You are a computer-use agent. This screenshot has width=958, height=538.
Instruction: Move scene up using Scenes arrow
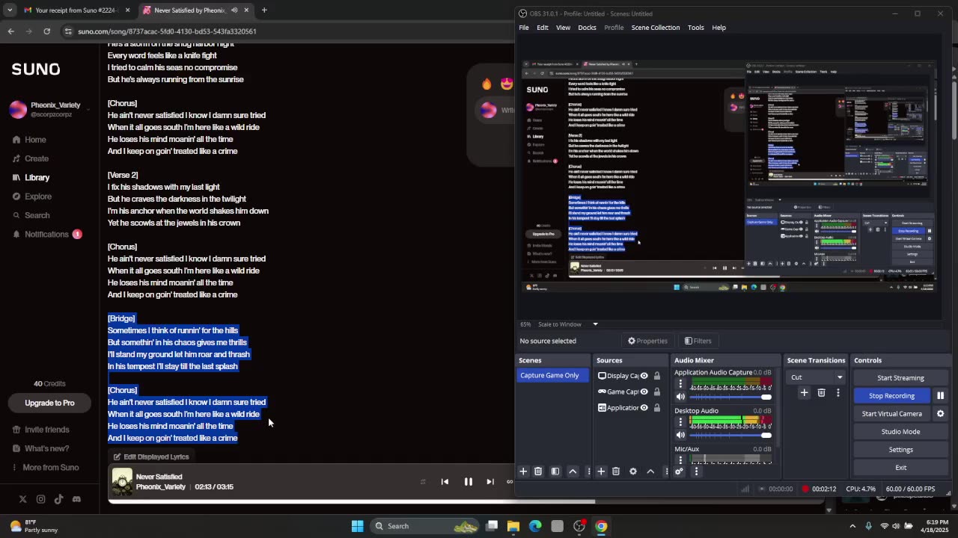[x=573, y=471]
